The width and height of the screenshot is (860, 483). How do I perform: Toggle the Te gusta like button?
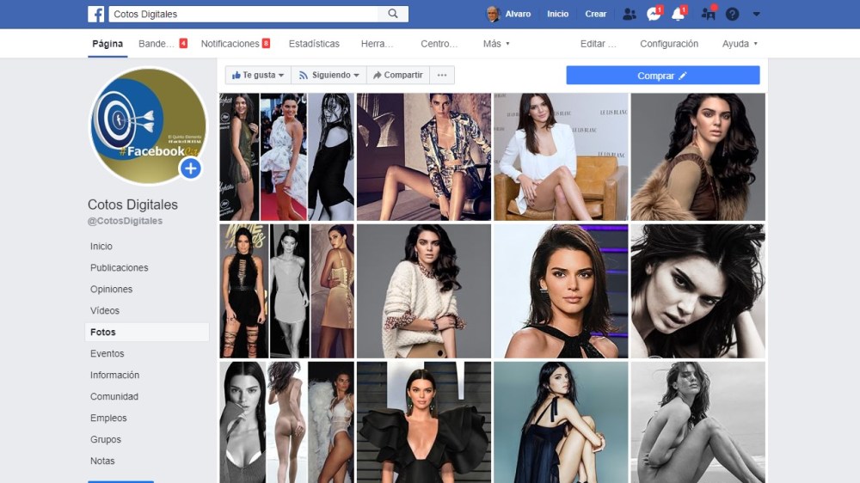(x=258, y=76)
